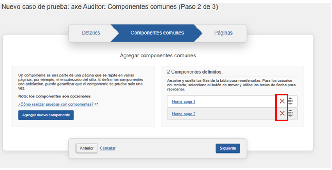Screen dimensions: 332x170
Task: Proceed with the Siguiente button
Action: (x=228, y=148)
